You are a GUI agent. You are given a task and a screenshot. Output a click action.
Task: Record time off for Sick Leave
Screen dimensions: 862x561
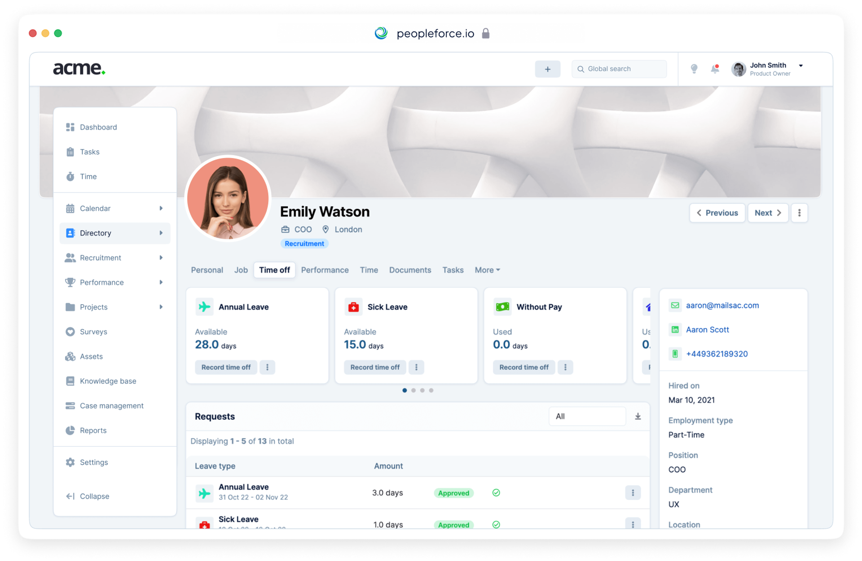(x=375, y=367)
